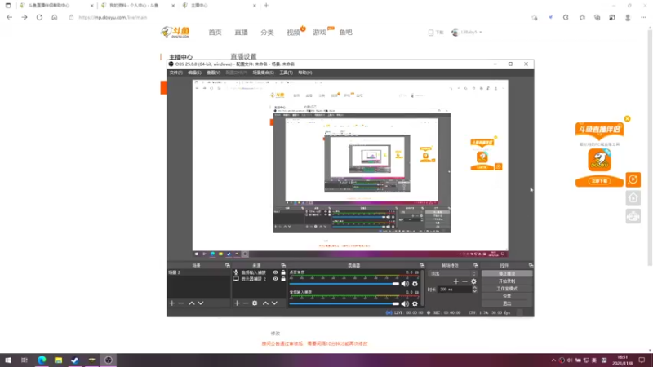Screen dimensions: 653x367
Task: Open the browser settings ellipsis menu
Action: pyautogui.click(x=643, y=17)
